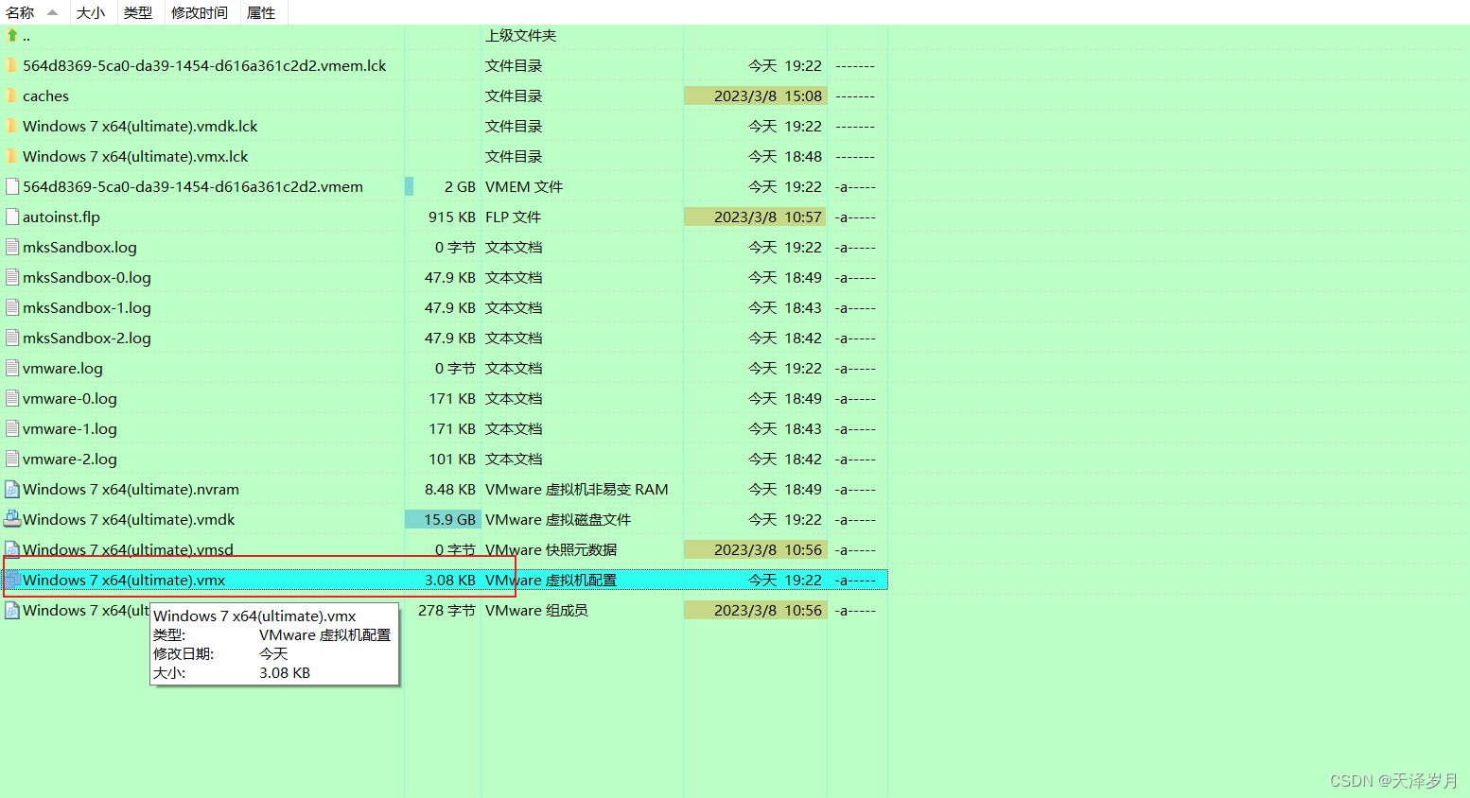Screen dimensions: 1470x798
Task: Click the FLP 文件 type cell
Action: click(x=513, y=217)
